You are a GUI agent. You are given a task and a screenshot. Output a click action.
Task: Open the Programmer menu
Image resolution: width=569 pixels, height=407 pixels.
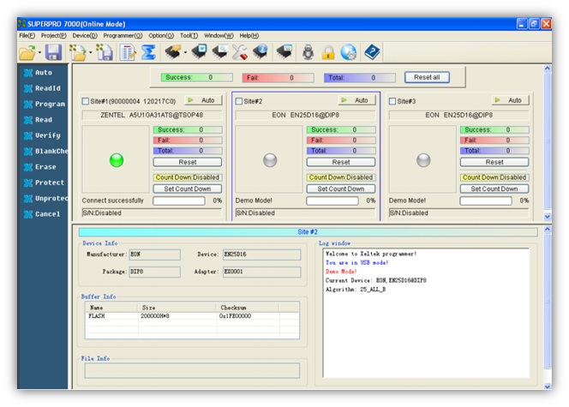click(123, 35)
